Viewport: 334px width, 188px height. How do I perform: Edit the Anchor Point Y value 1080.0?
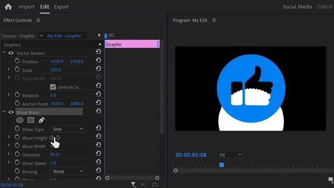(x=77, y=104)
